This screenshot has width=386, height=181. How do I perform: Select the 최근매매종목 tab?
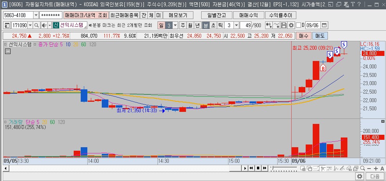pyautogui.click(x=124, y=15)
